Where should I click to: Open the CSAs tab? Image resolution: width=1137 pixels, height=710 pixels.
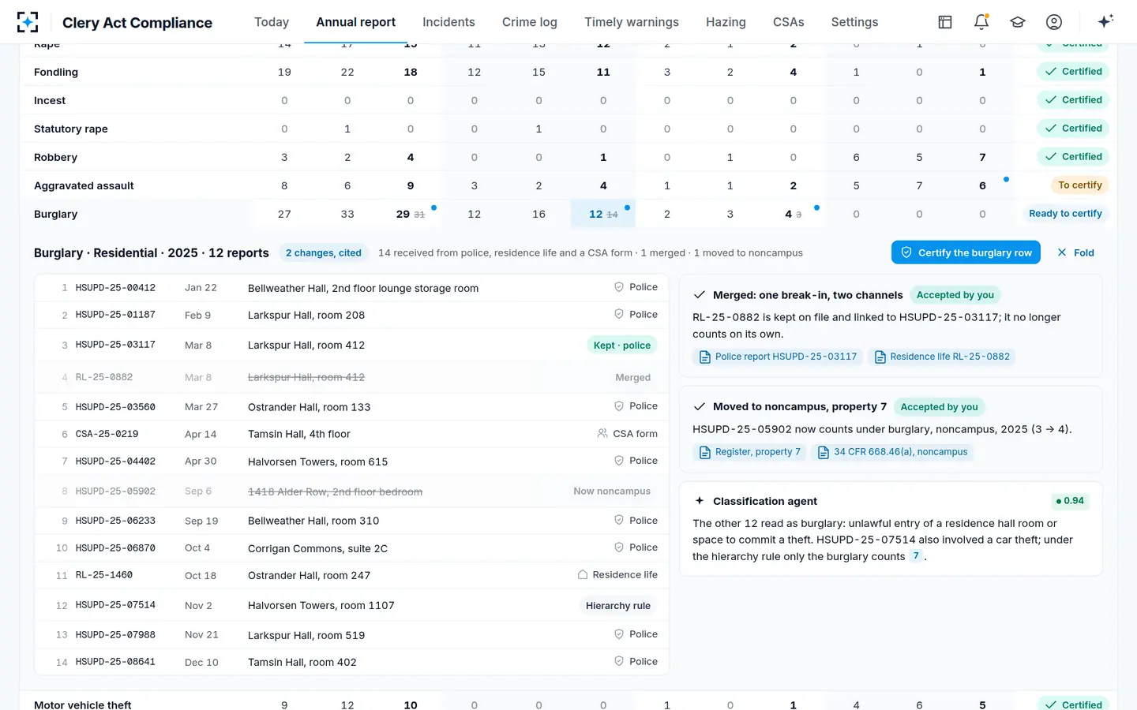[x=789, y=22]
